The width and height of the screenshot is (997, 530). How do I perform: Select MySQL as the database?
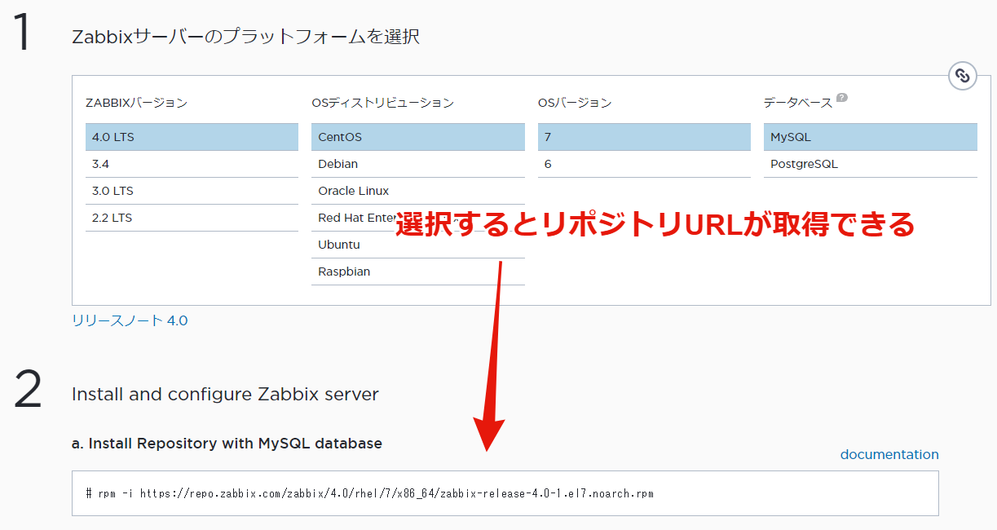(871, 137)
